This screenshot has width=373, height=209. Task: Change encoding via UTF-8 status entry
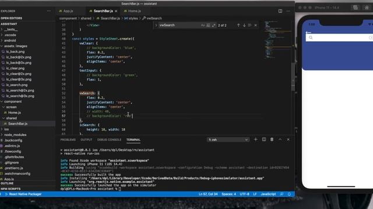244,194
